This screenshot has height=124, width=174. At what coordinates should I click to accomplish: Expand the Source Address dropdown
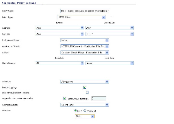[x=60, y=28]
